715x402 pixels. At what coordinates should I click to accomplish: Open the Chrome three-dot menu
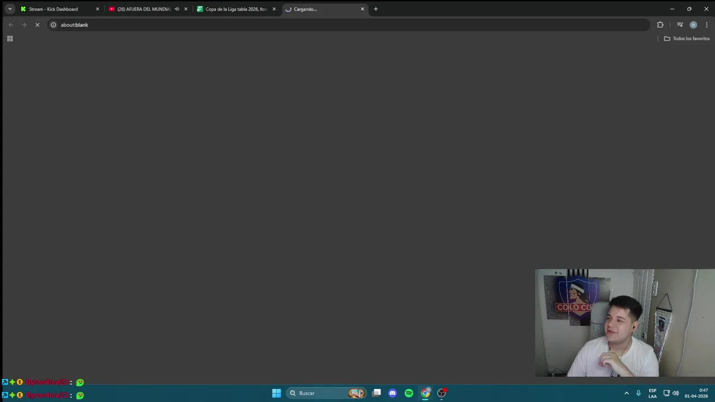coord(707,25)
